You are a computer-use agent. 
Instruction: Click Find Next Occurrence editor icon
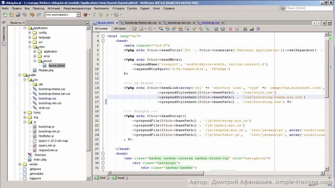point(174,29)
